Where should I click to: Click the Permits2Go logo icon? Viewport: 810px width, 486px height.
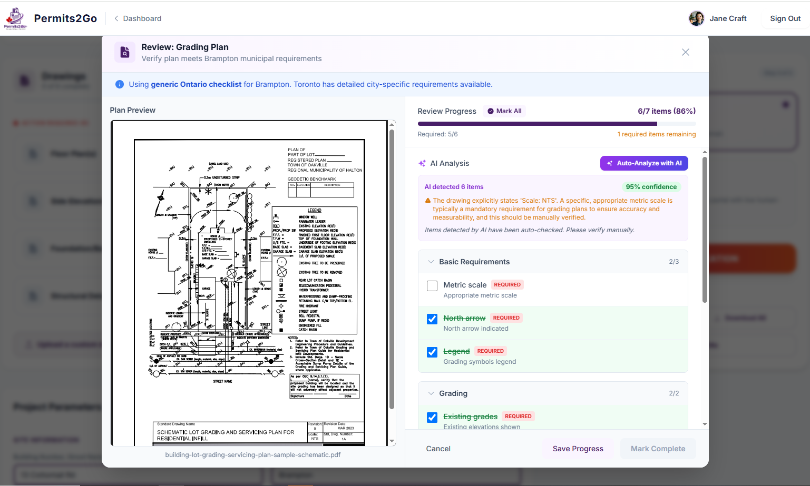[15, 18]
